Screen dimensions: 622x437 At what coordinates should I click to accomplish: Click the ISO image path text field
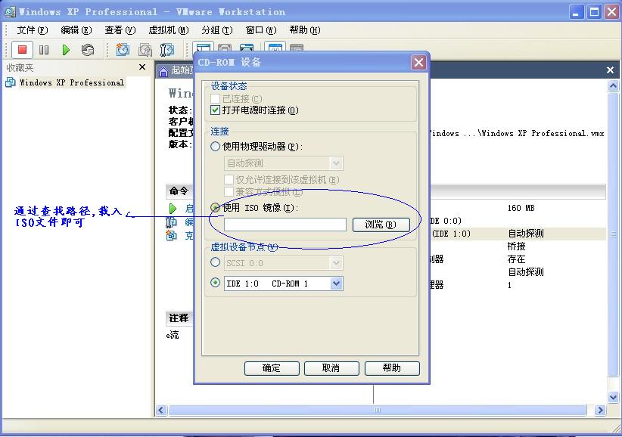285,225
